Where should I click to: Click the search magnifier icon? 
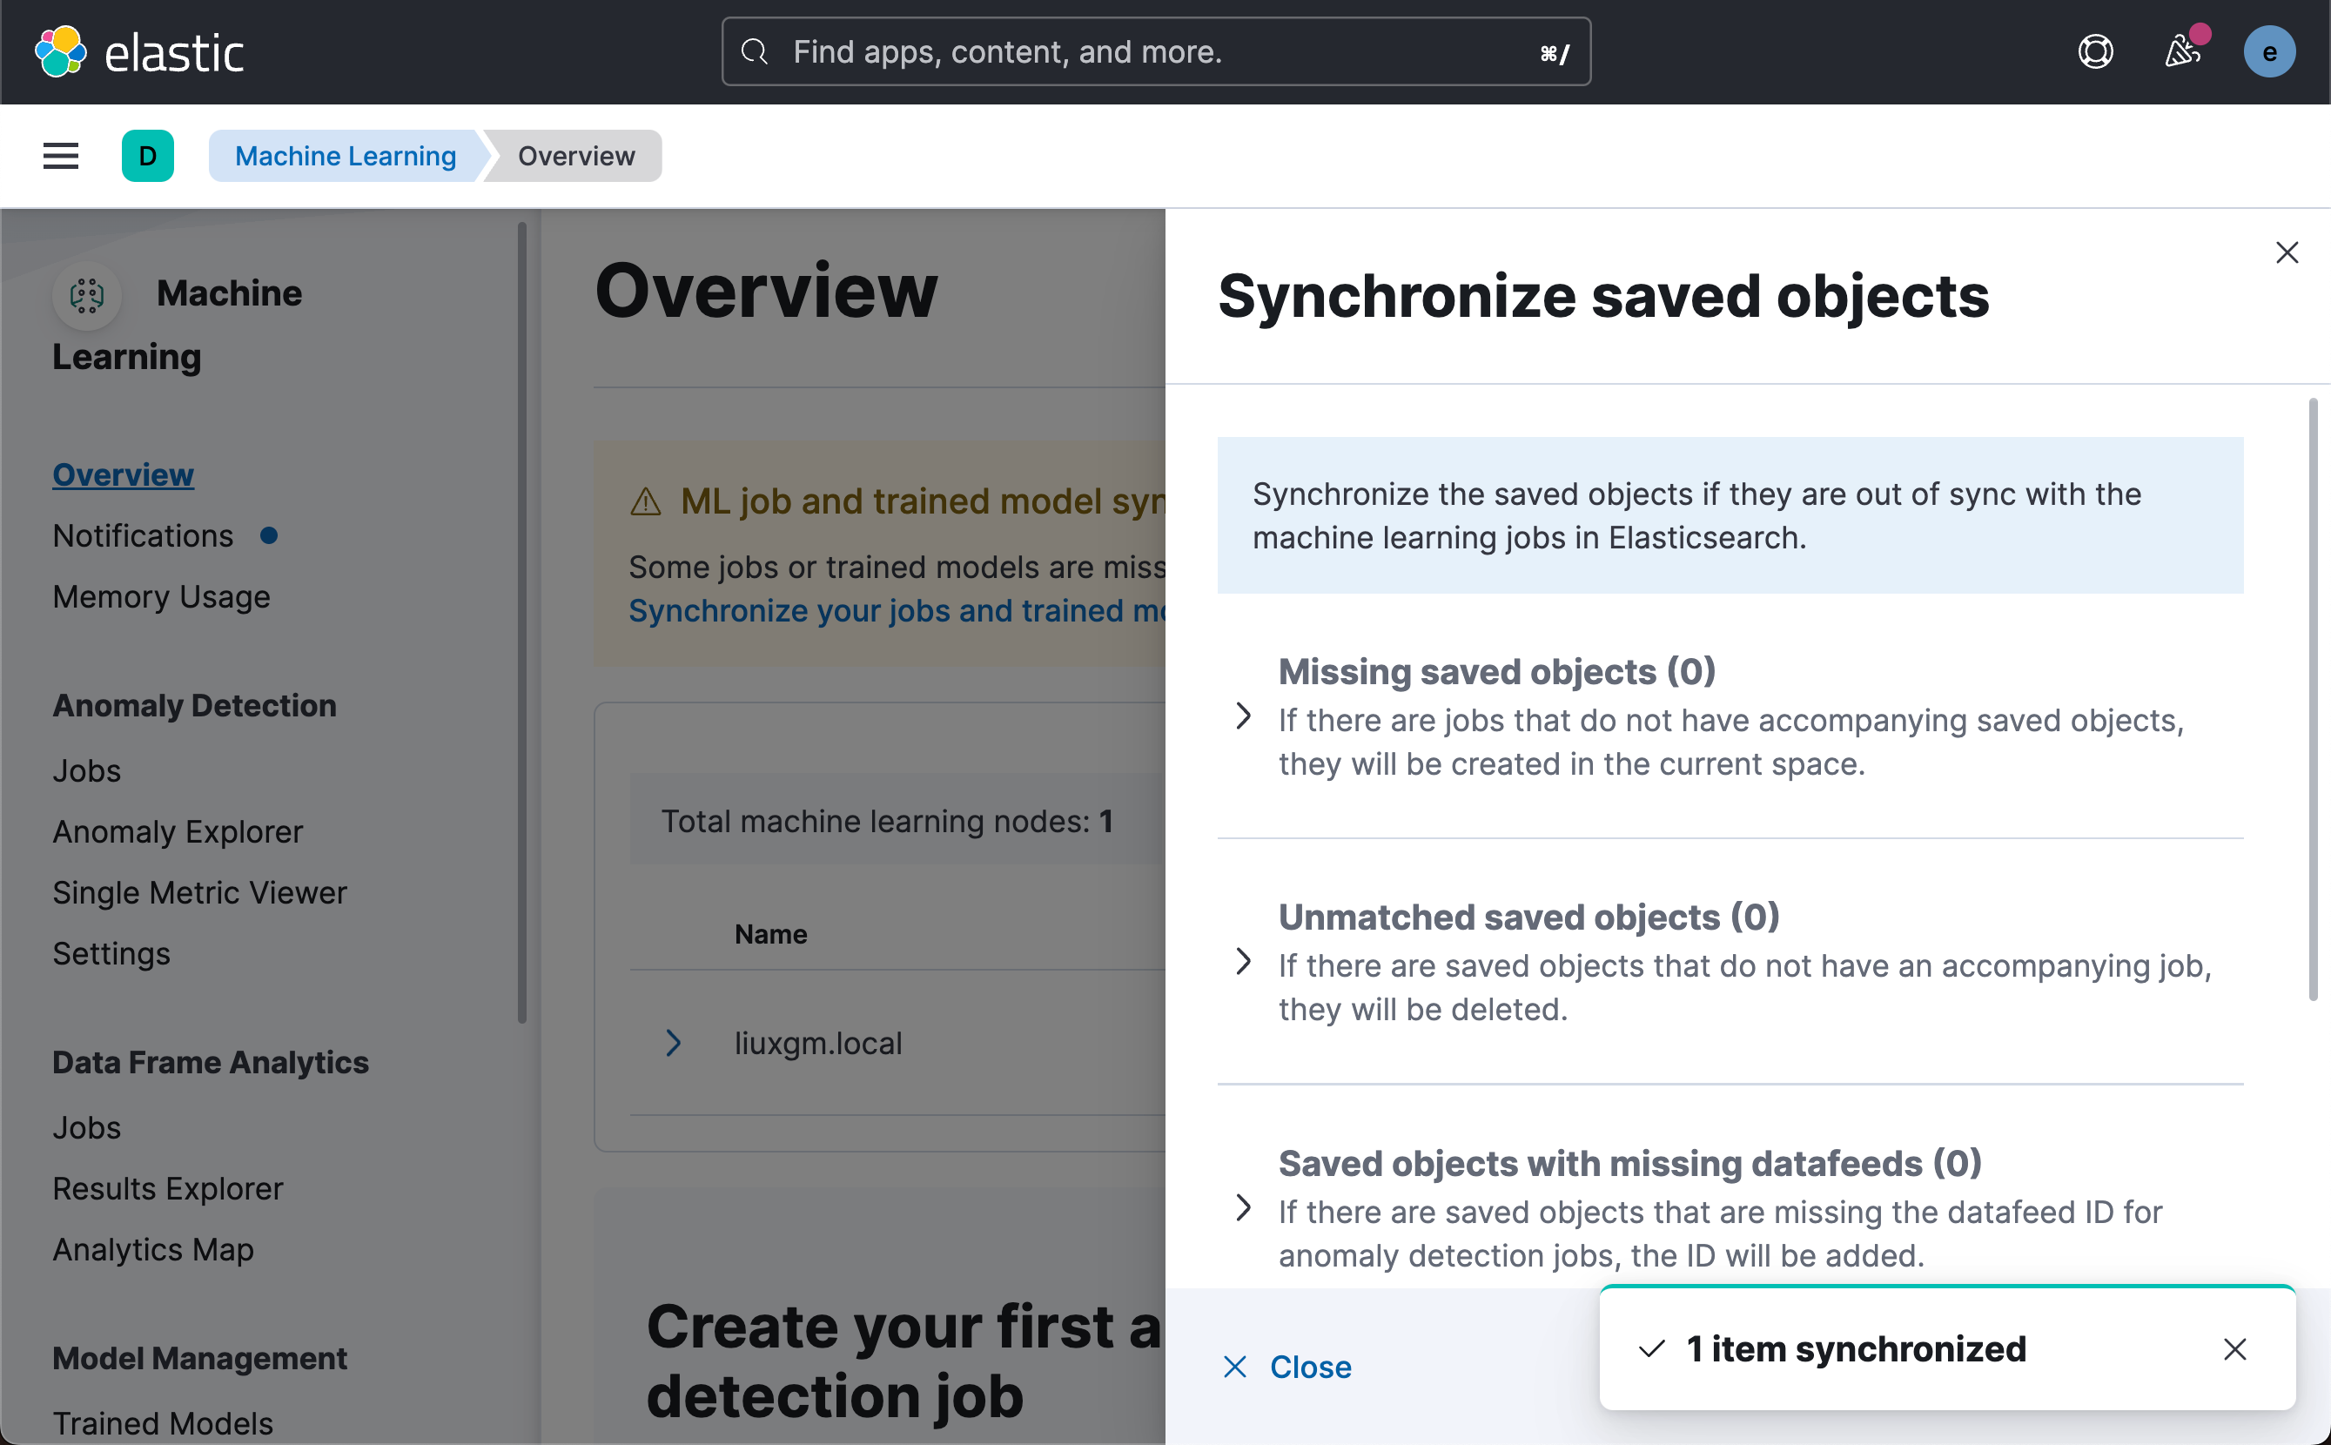pos(755,51)
